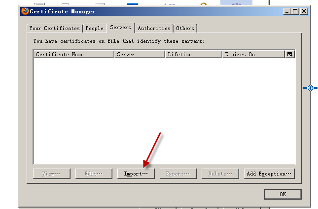The height and width of the screenshot is (209, 318).
Task: Click the disabled Edit button
Action: click(94, 174)
